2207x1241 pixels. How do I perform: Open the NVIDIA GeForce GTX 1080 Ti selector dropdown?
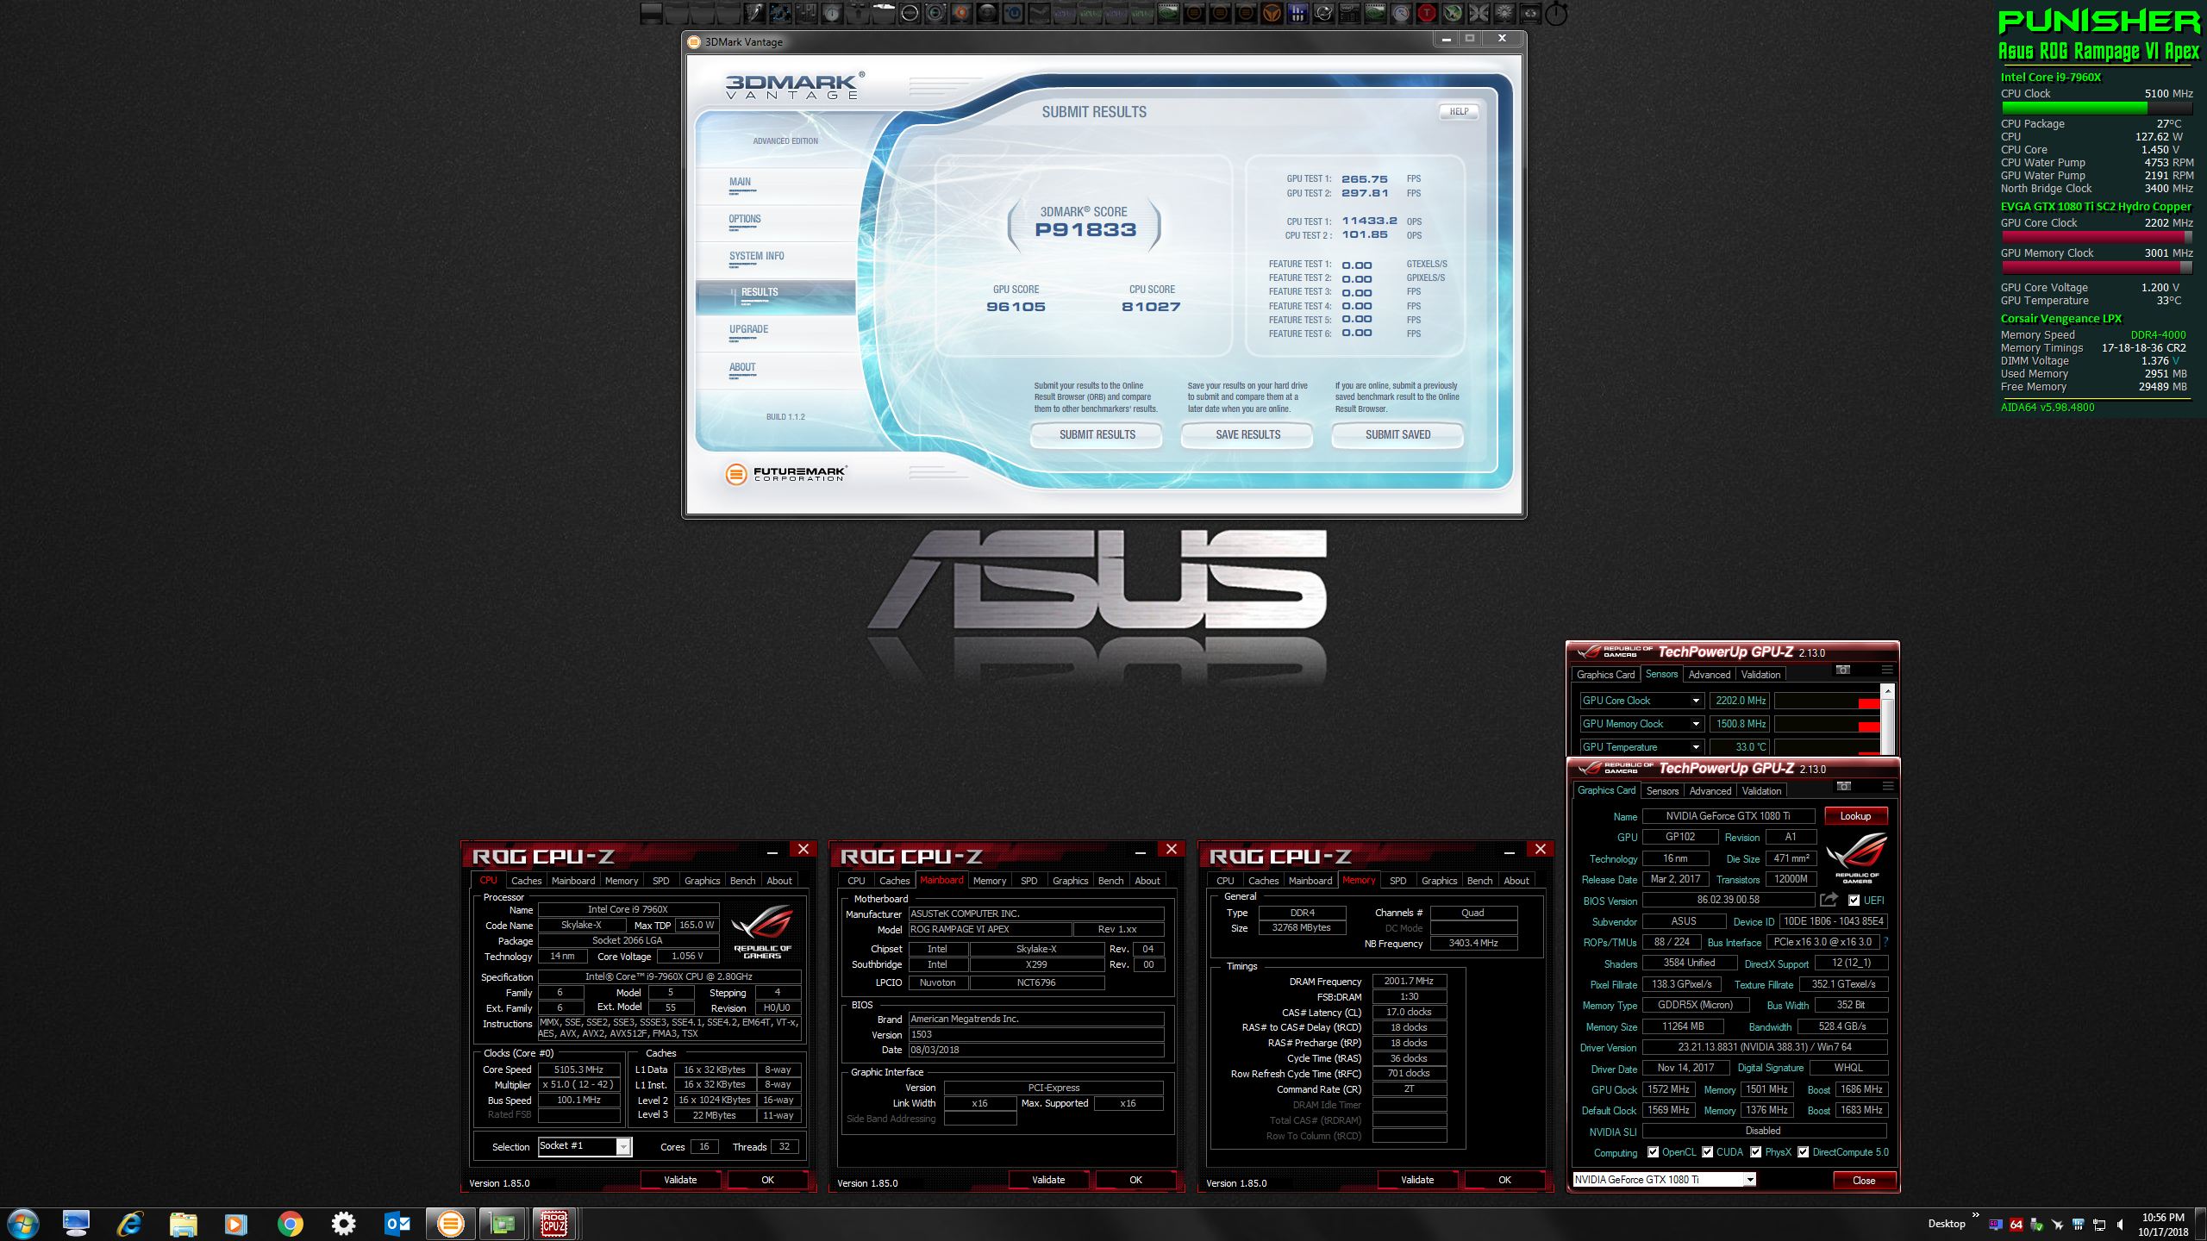[x=1750, y=1180]
